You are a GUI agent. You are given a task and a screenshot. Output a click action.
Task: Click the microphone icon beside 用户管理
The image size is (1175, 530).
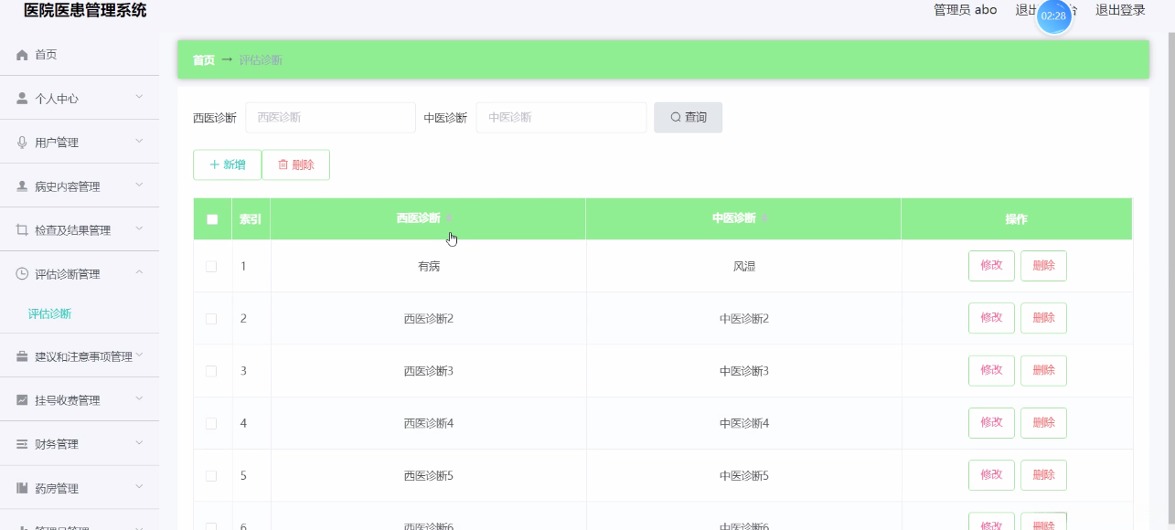tap(20, 141)
